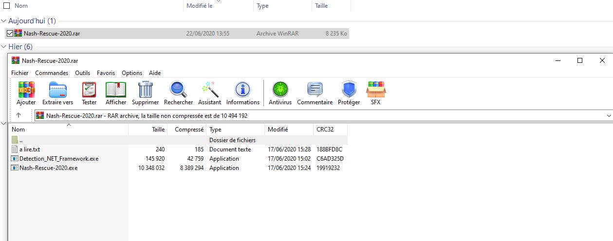
Task: Sort Explorer by Taille column
Action: [x=331, y=6]
